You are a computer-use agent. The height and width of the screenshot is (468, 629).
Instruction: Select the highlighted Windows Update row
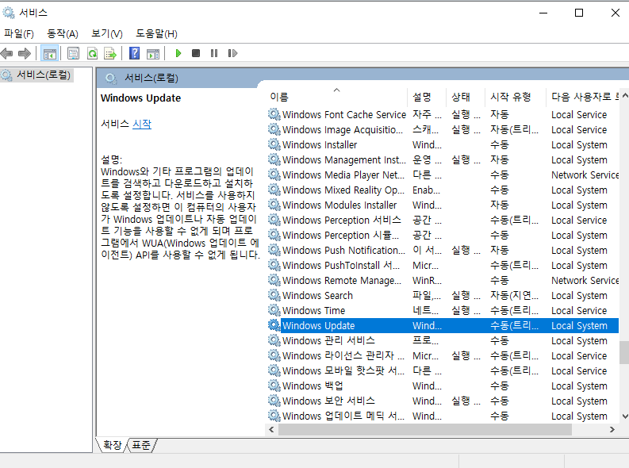(443, 326)
